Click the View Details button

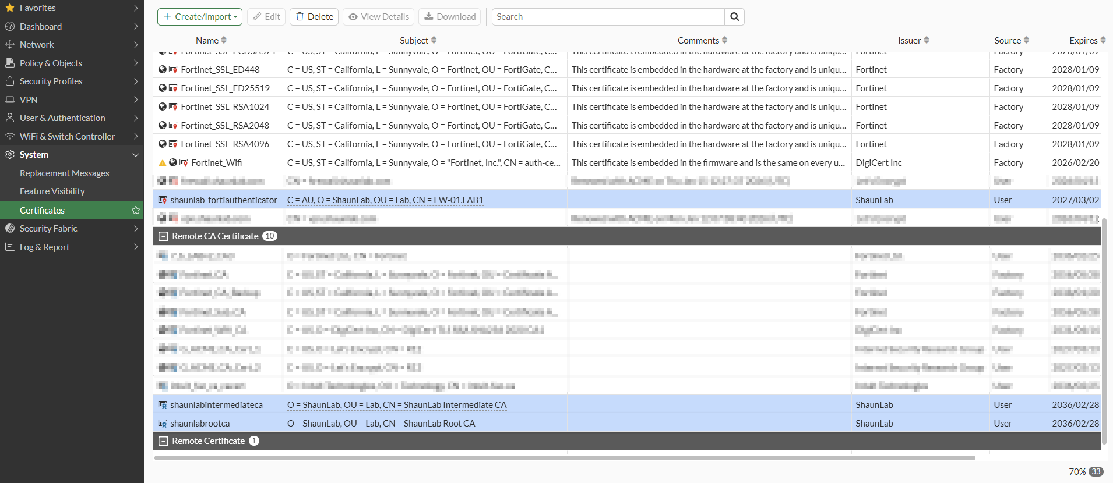[x=379, y=17]
